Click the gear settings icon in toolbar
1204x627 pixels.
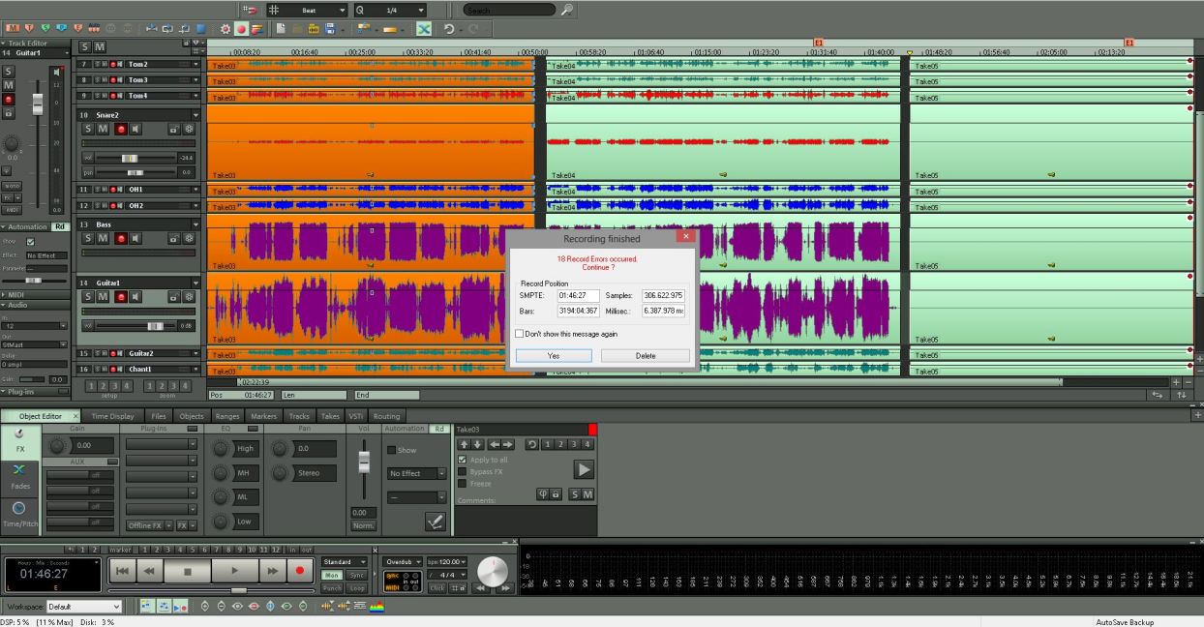click(226, 29)
